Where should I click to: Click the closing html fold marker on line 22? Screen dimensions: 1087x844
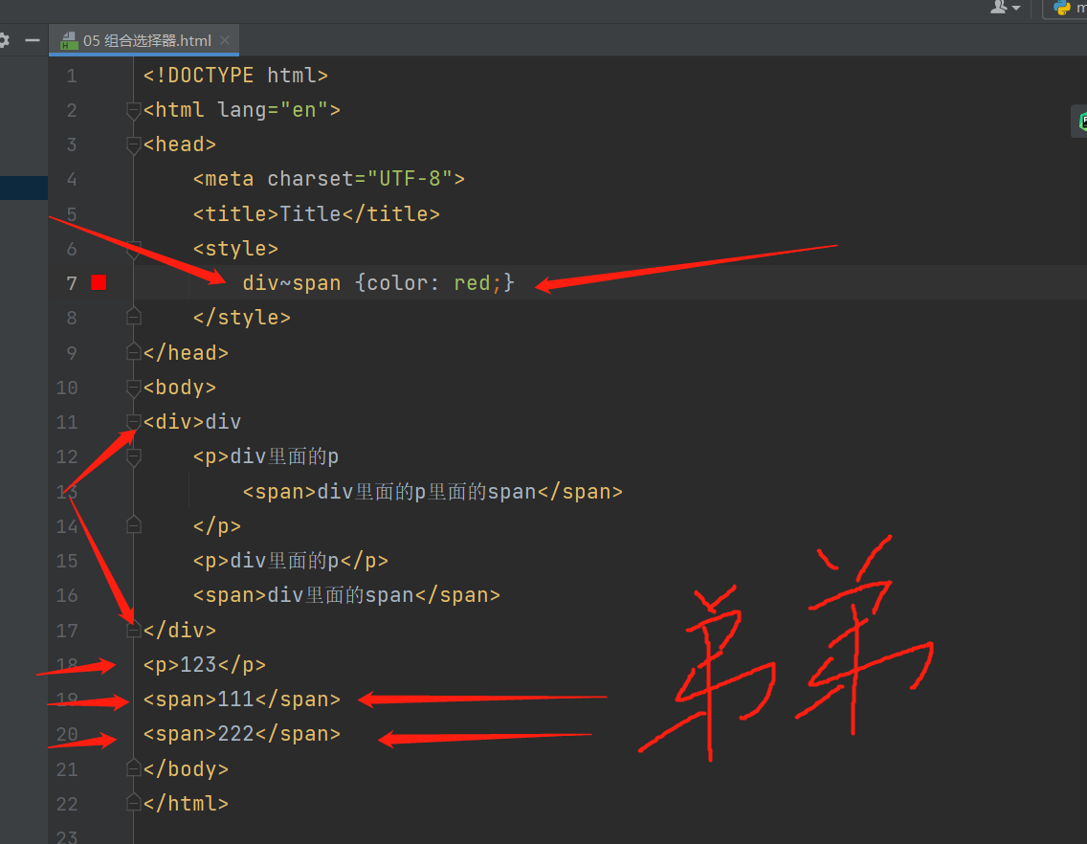coord(134,803)
